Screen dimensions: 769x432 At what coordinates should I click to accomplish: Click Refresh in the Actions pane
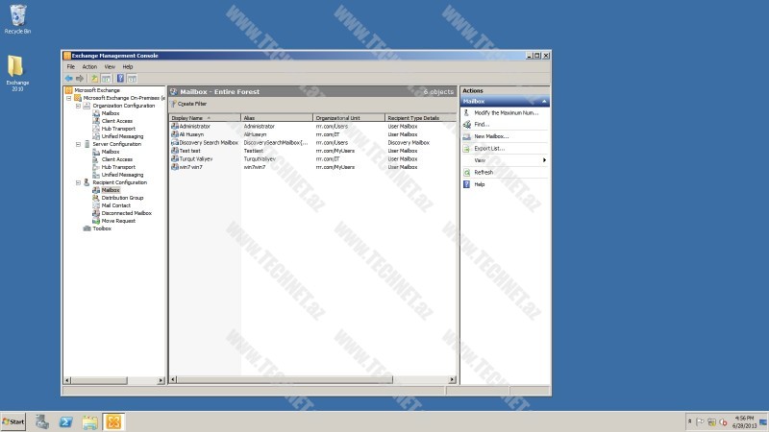pyautogui.click(x=483, y=172)
